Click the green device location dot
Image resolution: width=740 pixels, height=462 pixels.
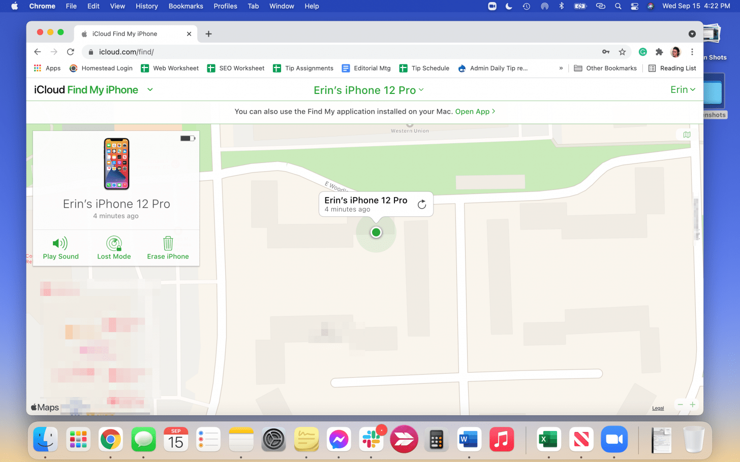(x=376, y=233)
